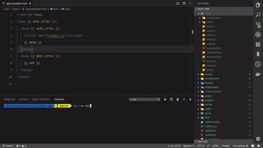This screenshot has height=148, width=263.
Task: Click the Prettier status bar item
Action: click(226, 146)
